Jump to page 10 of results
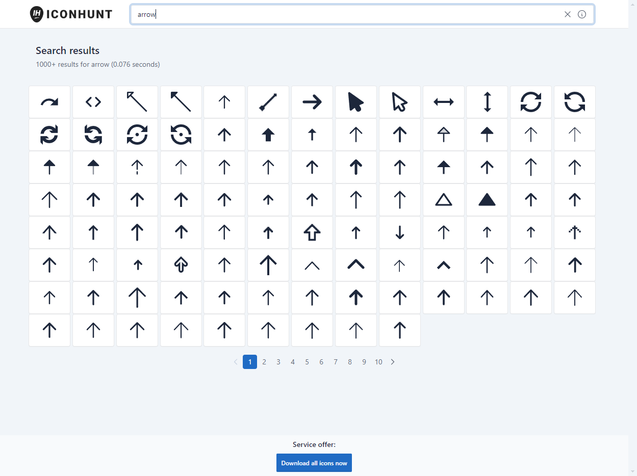 point(378,362)
